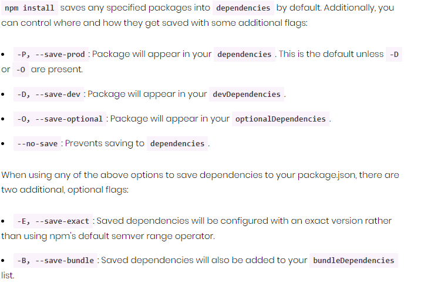Viewport: 421px width, 286px height.
Task: Click 'dependencies' code after 'Prevents saving to'
Action: click(x=177, y=144)
